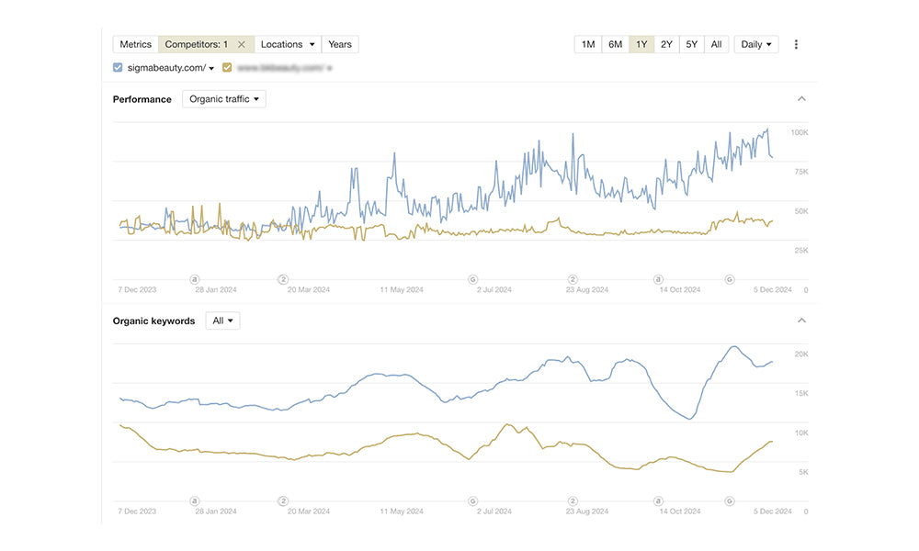Uncheck the sigmabeauty.com checkbox
Viewport: 919px width, 551px height.
(x=118, y=68)
